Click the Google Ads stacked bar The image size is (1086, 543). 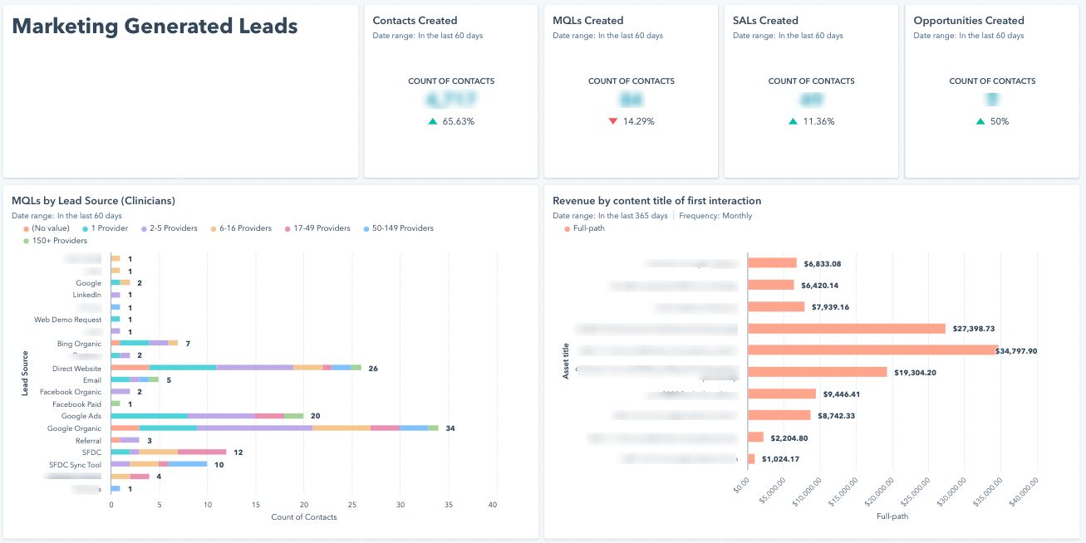click(x=207, y=416)
